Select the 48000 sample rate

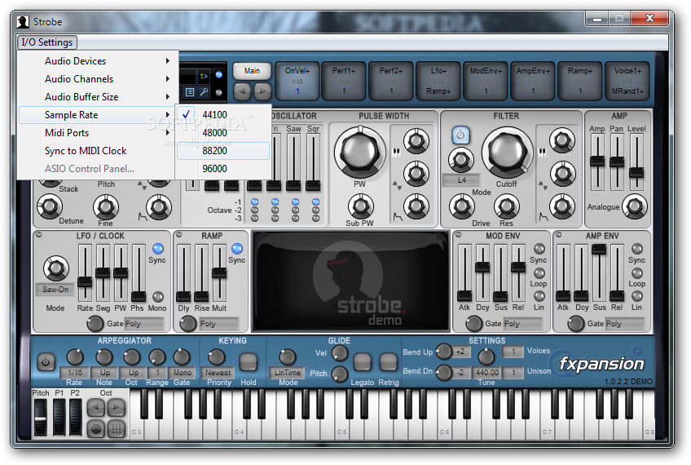(223, 133)
